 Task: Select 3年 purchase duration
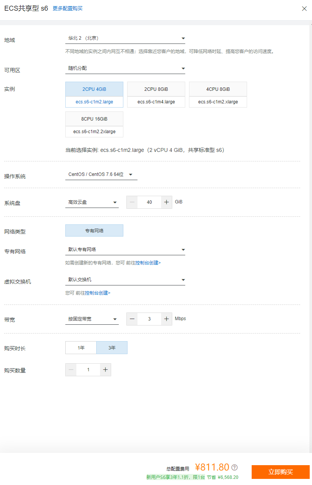(112, 348)
